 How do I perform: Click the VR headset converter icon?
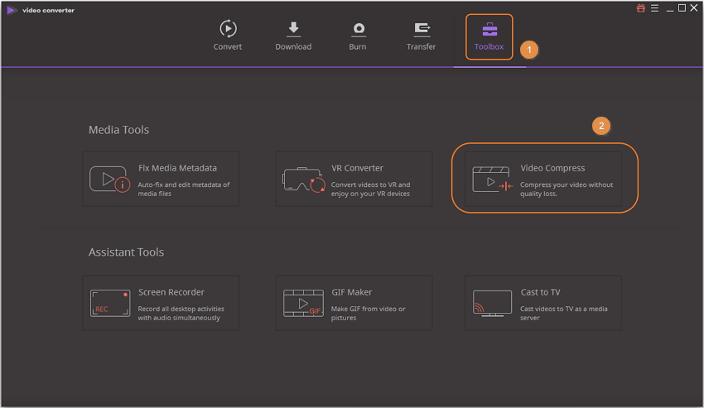click(303, 180)
